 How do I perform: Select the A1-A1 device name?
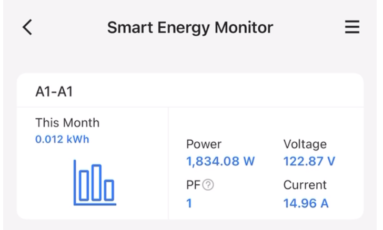pyautogui.click(x=54, y=91)
